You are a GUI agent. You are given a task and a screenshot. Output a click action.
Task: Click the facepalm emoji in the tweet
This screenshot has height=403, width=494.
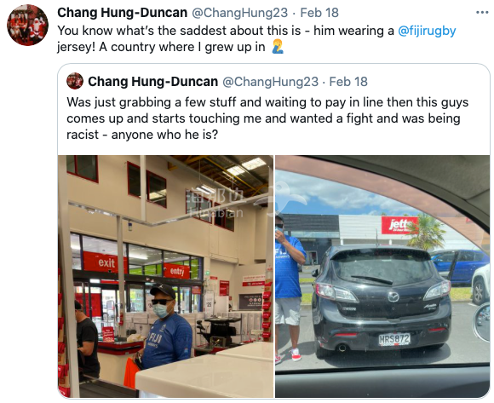(x=278, y=47)
